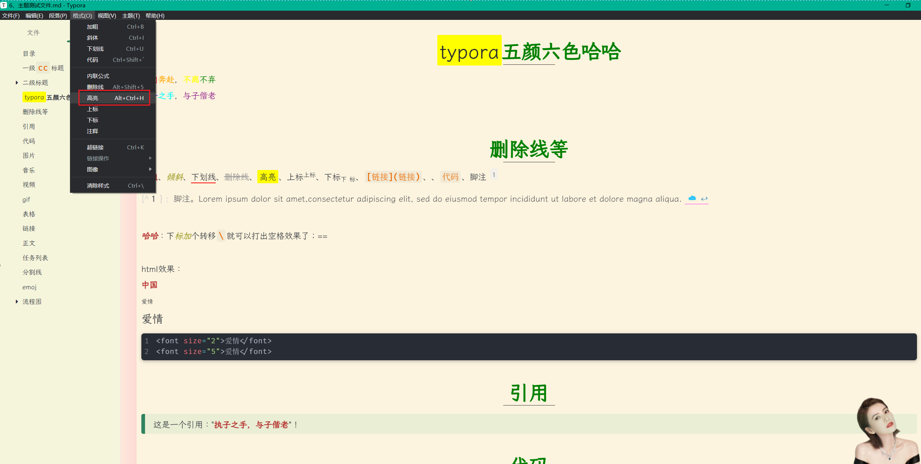Image resolution: width=921 pixels, height=464 pixels.
Task: Switch to 文件 sidebar tab
Action: tap(33, 33)
